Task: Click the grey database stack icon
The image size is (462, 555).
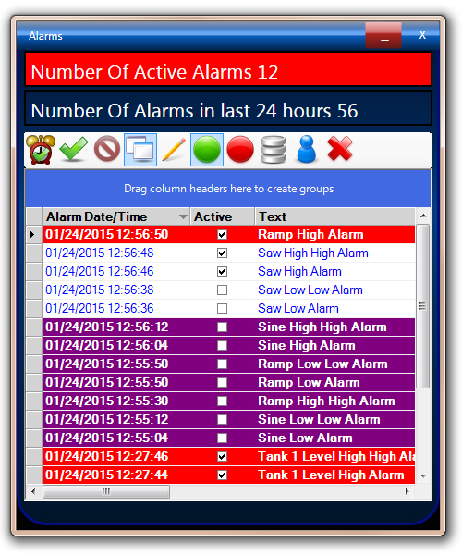Action: pyautogui.click(x=273, y=150)
